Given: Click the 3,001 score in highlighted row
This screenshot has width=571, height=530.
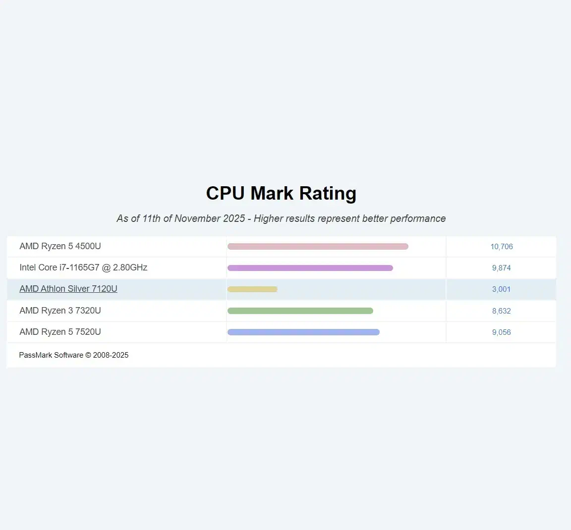Looking at the screenshot, I should (502, 289).
